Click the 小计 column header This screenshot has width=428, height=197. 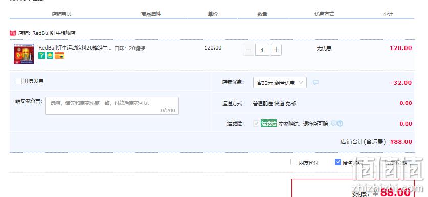388,14
